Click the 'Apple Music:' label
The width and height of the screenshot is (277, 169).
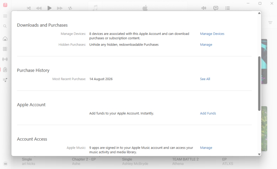[x=76, y=148]
